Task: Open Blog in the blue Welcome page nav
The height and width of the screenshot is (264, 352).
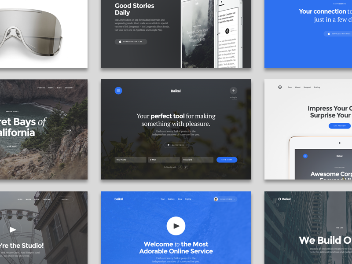Action: [x=180, y=199]
